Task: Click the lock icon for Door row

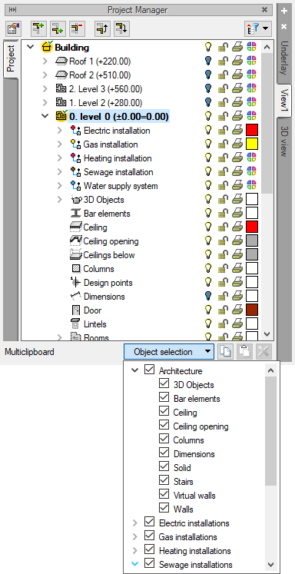Action: [223, 310]
